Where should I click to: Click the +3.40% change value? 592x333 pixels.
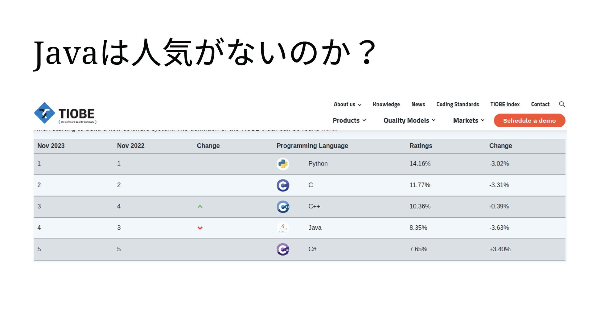point(500,249)
